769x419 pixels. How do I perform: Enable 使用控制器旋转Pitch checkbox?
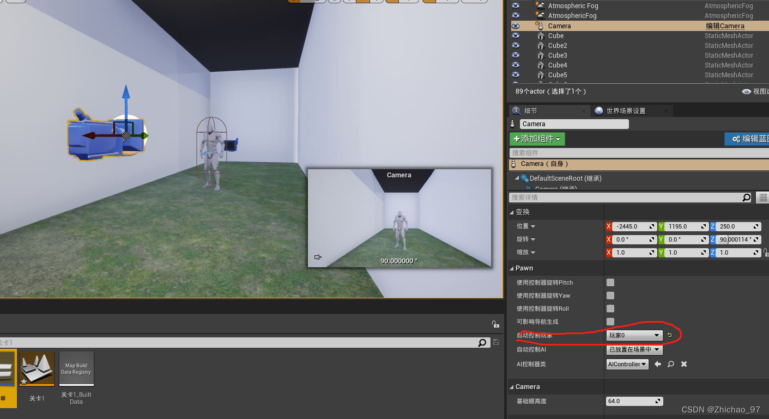pyautogui.click(x=610, y=282)
